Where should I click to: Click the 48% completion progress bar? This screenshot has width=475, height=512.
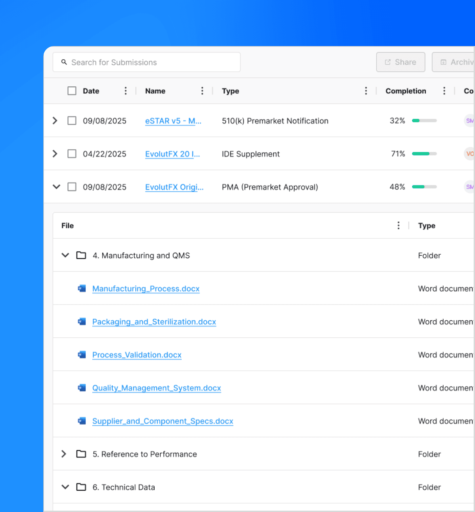click(x=424, y=187)
